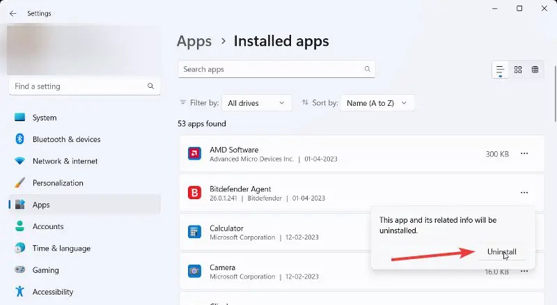
Task: Open Time & language settings
Action: 84,248
